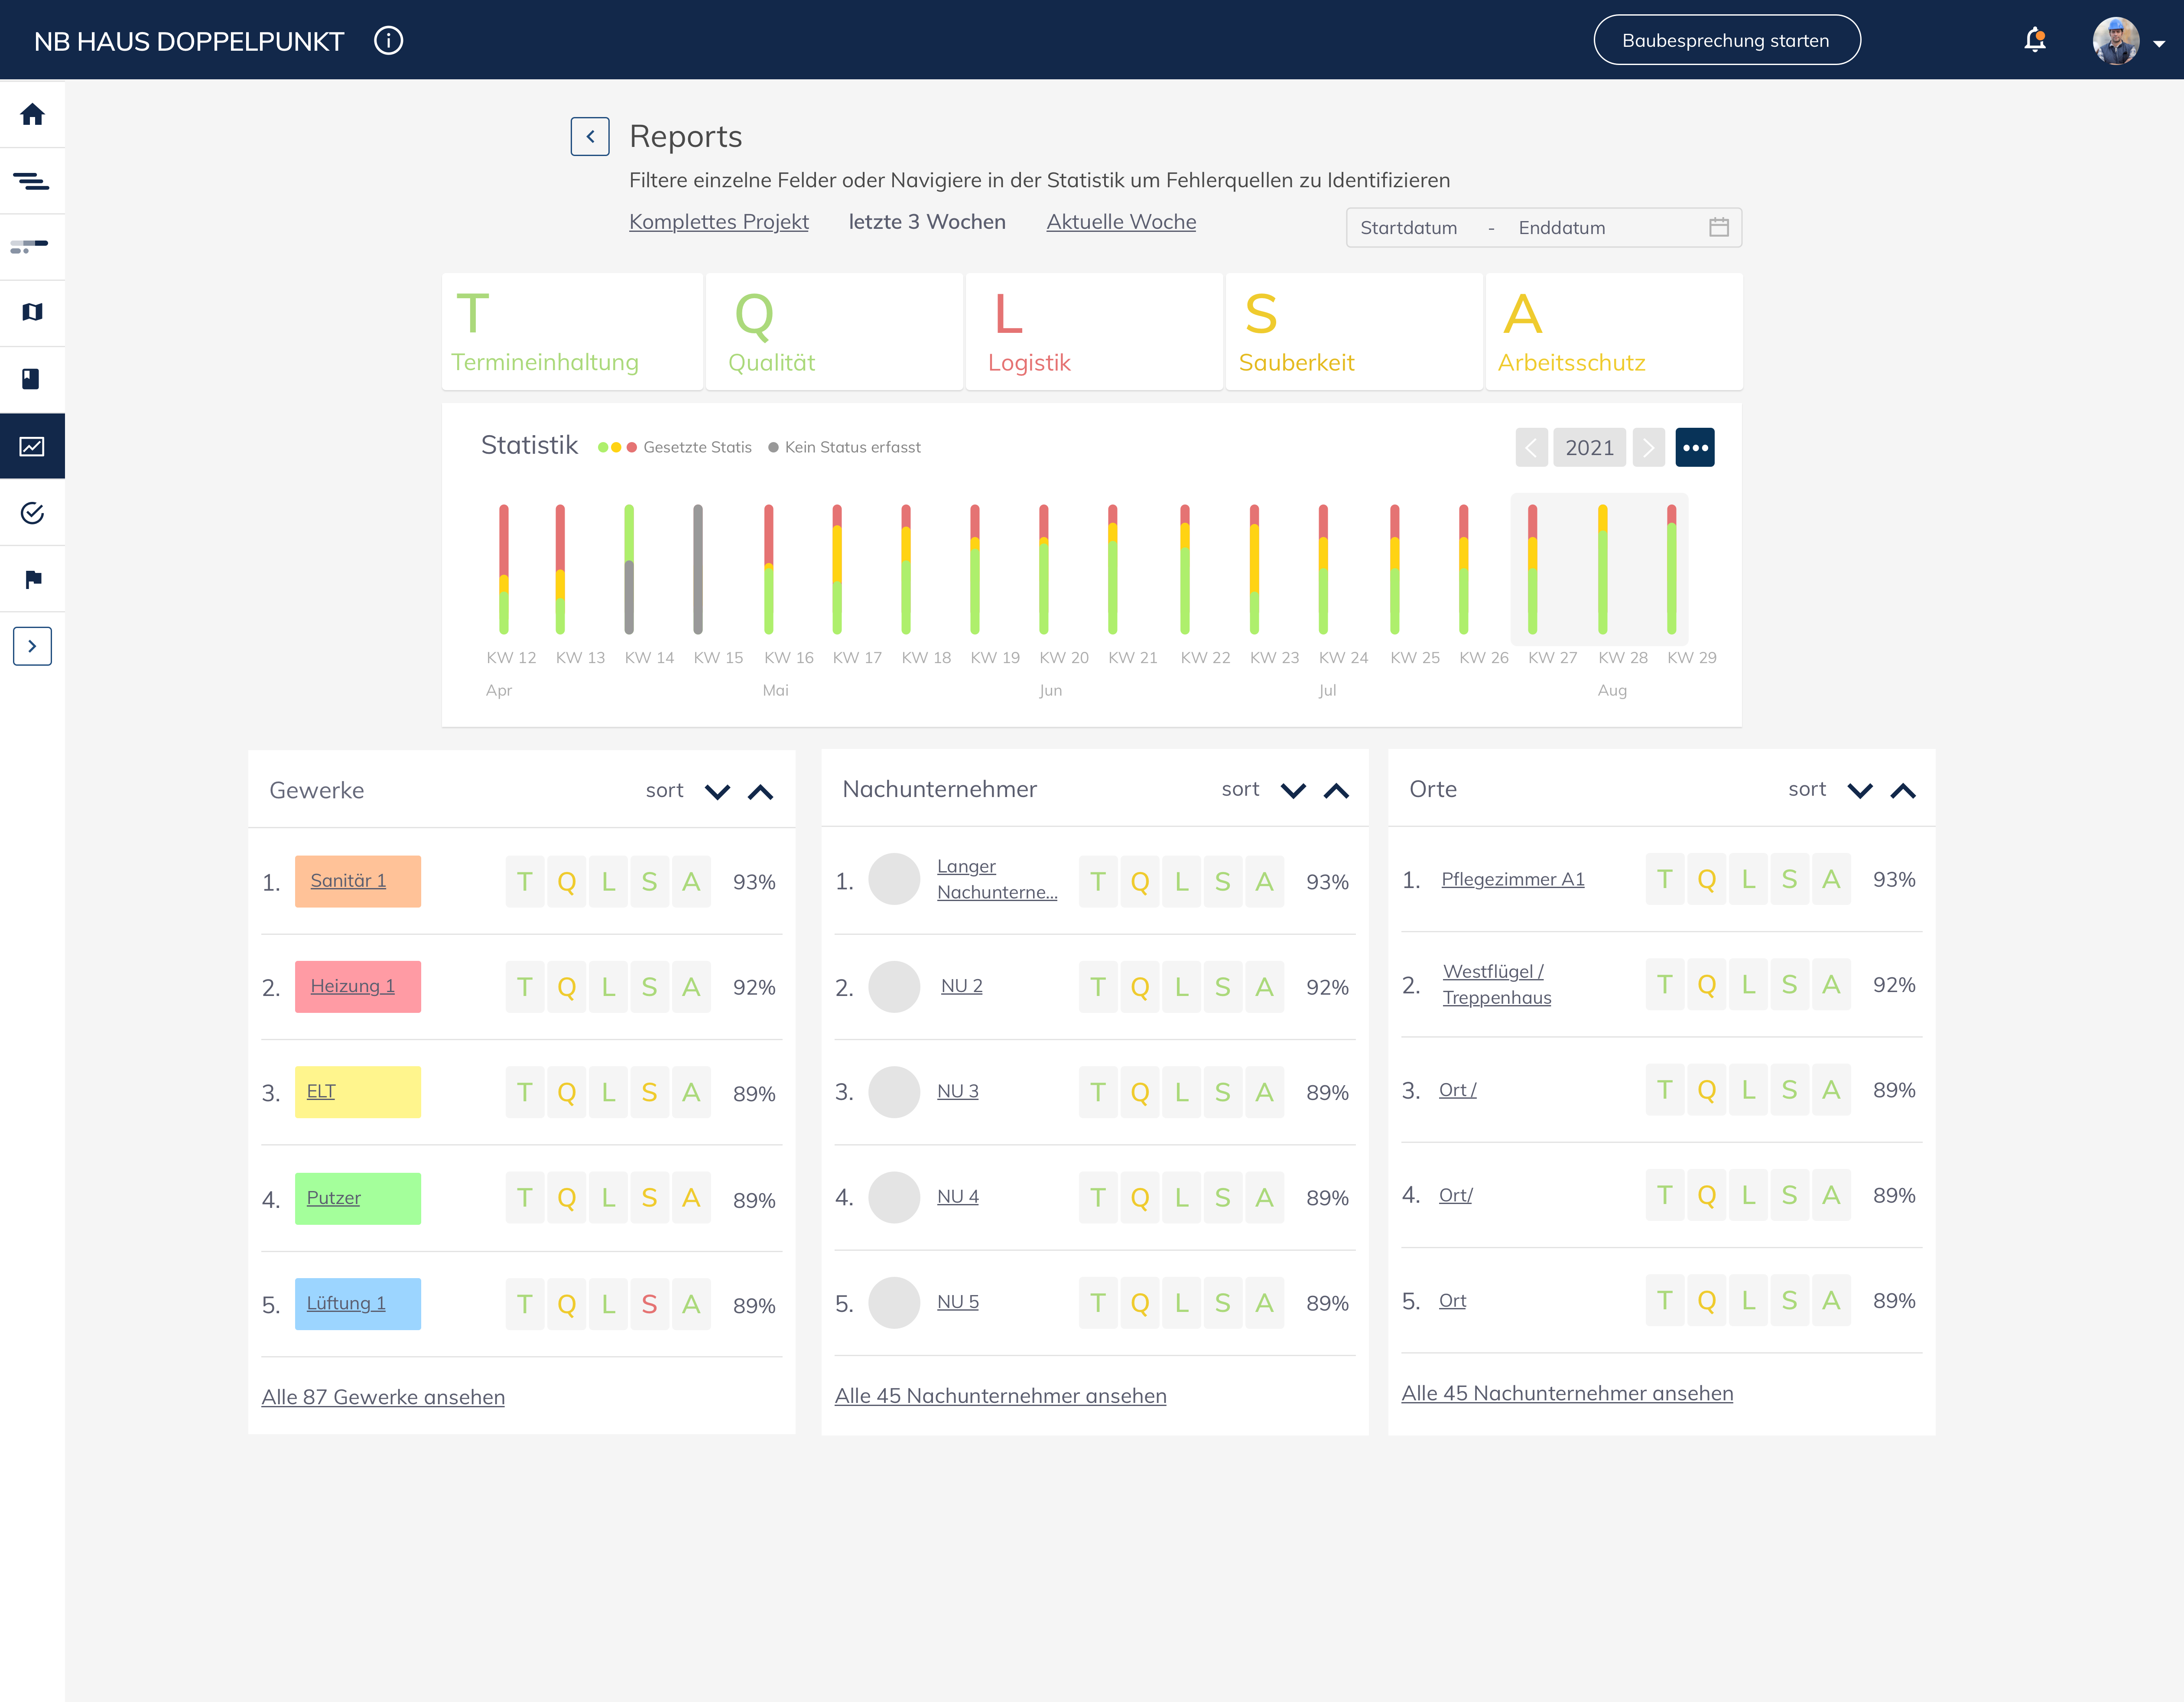The width and height of the screenshot is (2184, 1702).
Task: Toggle the Arbeitsschutz filter card
Action: coord(1614,331)
